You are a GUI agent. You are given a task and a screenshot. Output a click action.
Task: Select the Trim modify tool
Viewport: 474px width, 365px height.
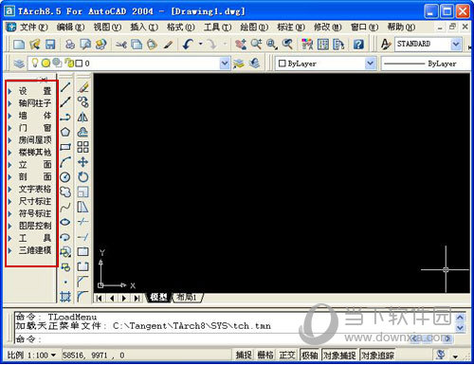pos(83,222)
